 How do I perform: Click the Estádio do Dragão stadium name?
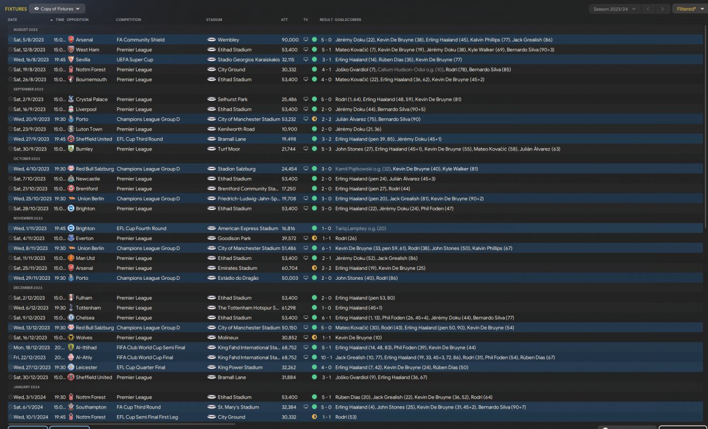[x=238, y=278]
